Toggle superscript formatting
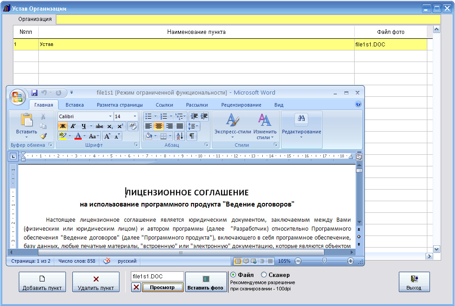The width and height of the screenshot is (455, 306). (120, 126)
